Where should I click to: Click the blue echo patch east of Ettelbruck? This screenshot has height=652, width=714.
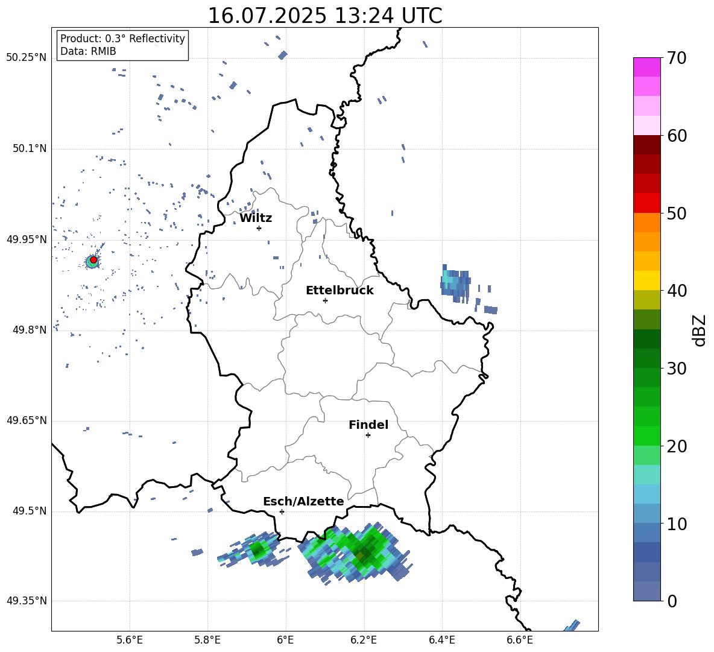[x=455, y=283]
